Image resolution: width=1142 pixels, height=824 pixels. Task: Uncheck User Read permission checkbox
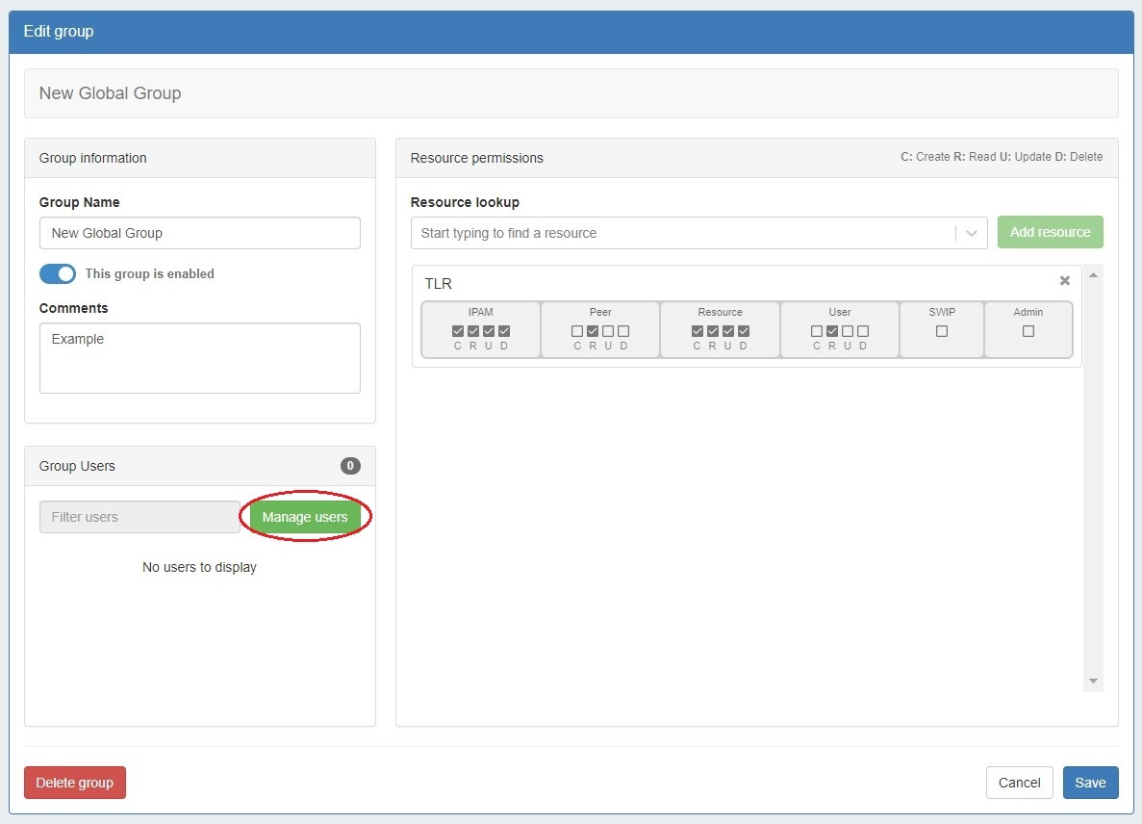click(x=832, y=331)
